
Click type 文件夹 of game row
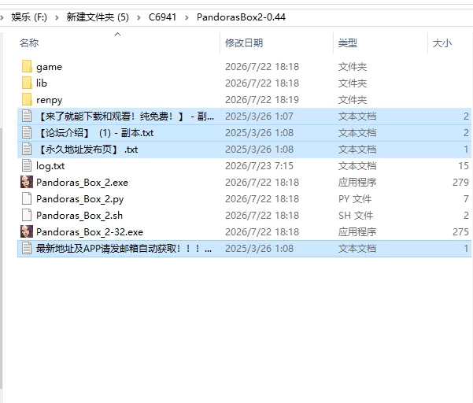(x=353, y=67)
